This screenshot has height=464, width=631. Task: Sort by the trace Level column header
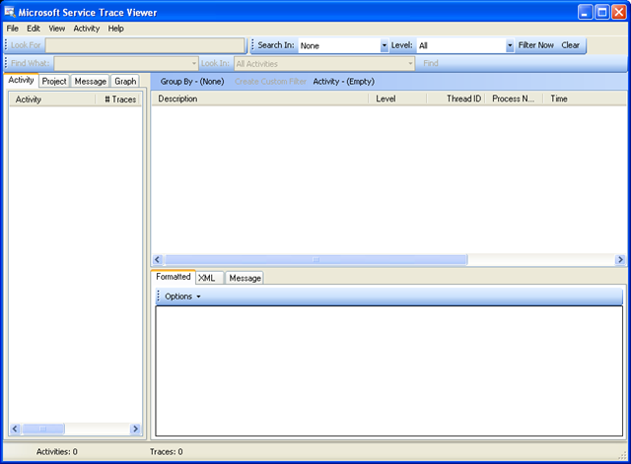coord(397,99)
